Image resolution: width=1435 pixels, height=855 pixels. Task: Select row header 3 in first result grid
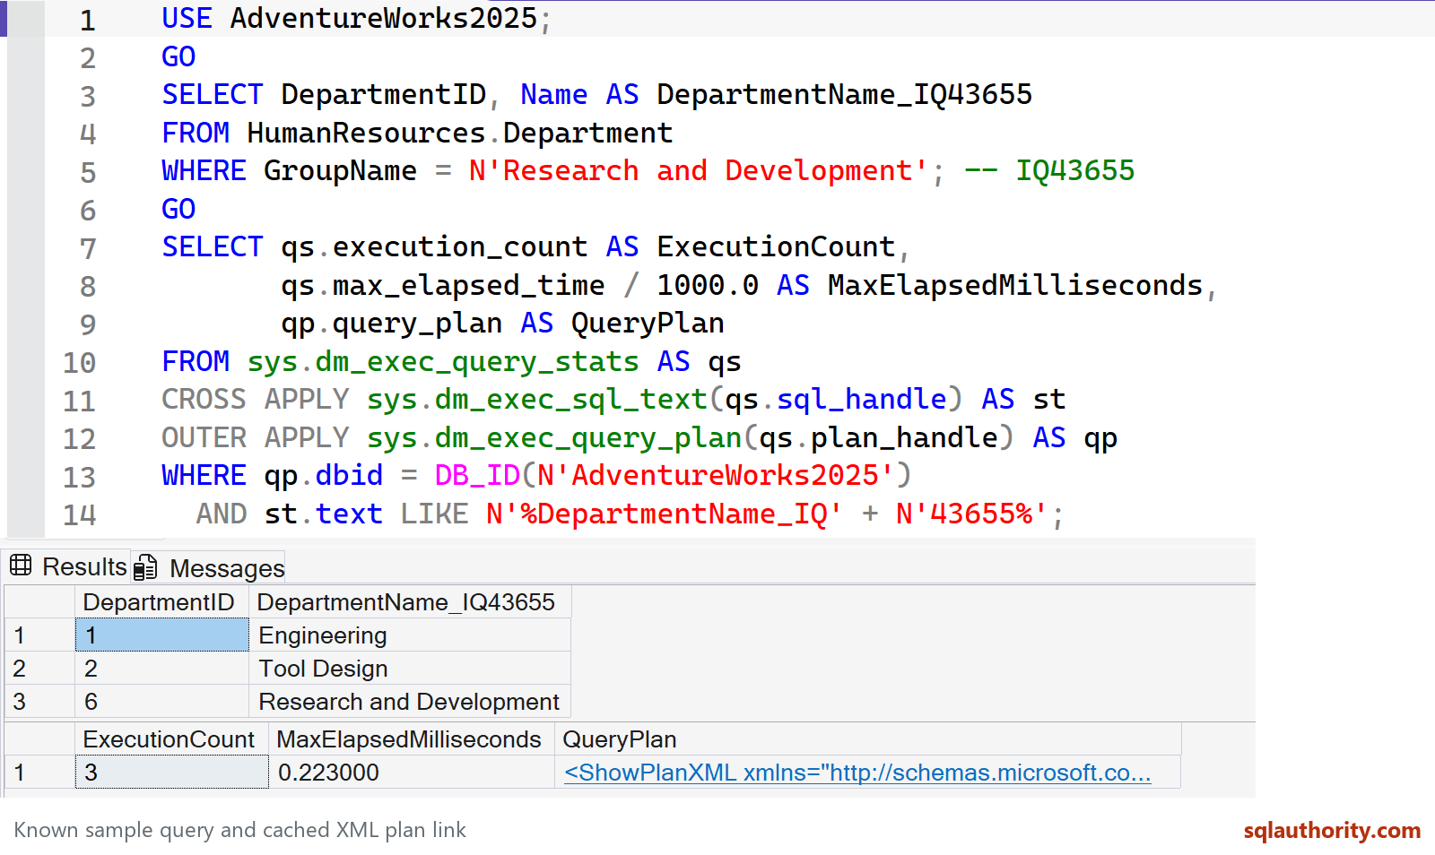[x=39, y=702]
